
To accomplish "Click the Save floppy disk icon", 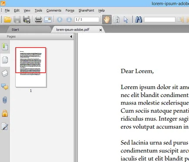I will tap(17, 20).
